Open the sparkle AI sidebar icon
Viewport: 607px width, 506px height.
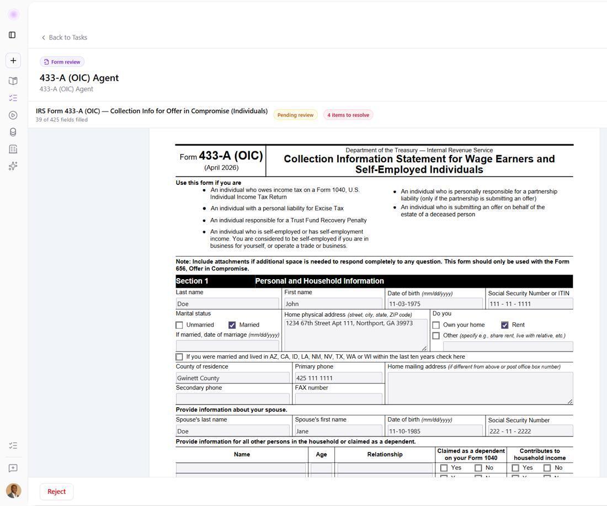[13, 166]
